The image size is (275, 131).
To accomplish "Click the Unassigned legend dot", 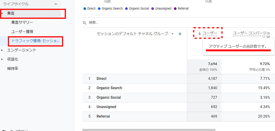I will pos(152,9).
